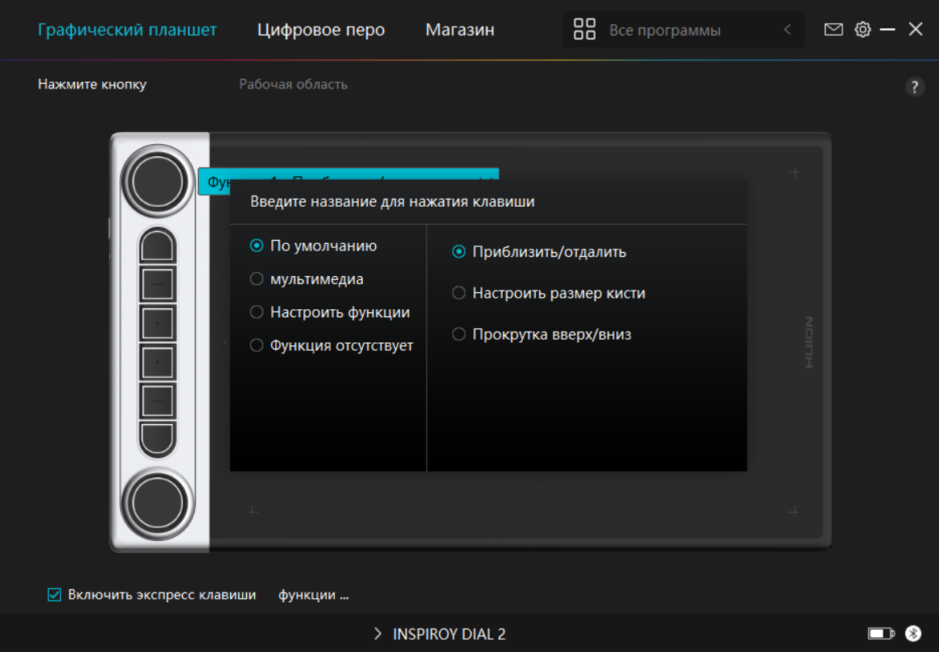Select «Функция отсутствует» radio option
This screenshot has height=652, width=939.
pyautogui.click(x=257, y=345)
